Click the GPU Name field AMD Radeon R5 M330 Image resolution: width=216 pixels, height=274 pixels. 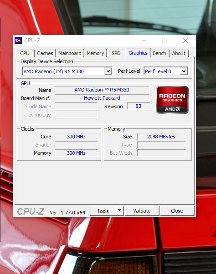tap(102, 90)
